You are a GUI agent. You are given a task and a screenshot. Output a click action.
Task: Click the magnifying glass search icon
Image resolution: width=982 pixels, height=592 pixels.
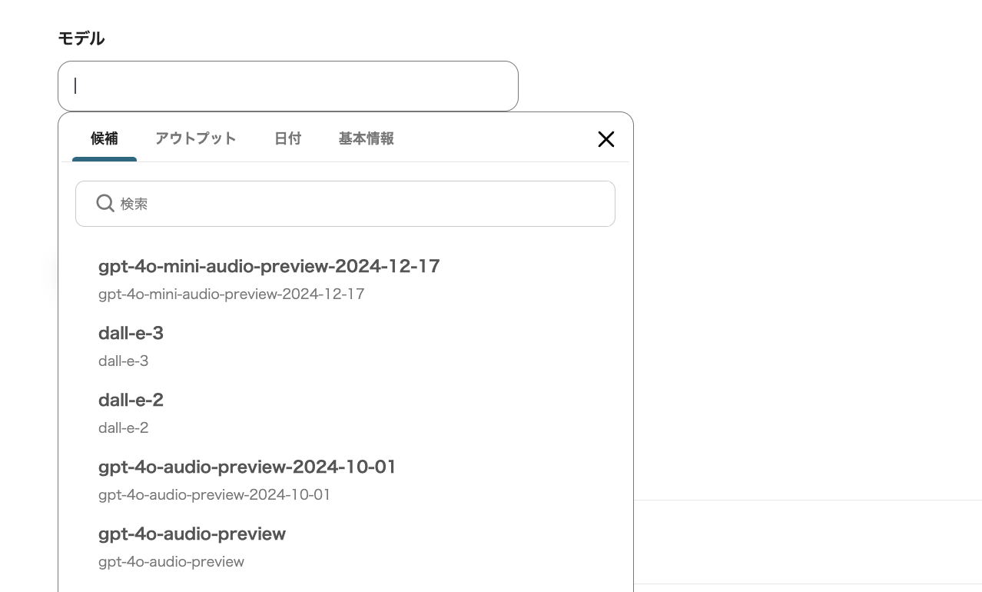click(x=105, y=203)
